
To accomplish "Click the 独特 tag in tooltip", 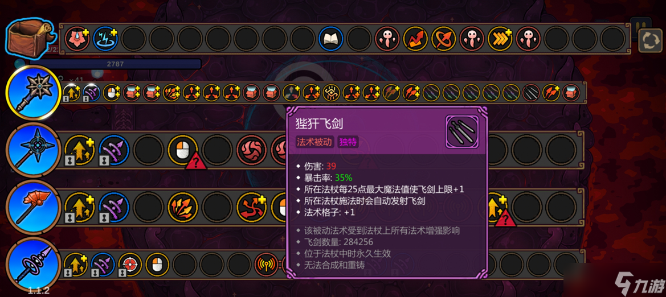I will pyautogui.click(x=348, y=142).
